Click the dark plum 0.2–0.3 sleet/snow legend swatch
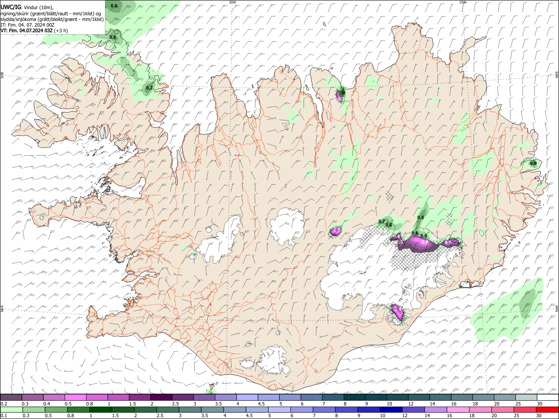The width and height of the screenshot is (559, 419). tap(11, 398)
